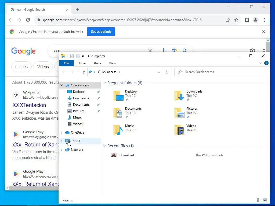
Task: Share this page from Chrome address bar
Action: 228,20
